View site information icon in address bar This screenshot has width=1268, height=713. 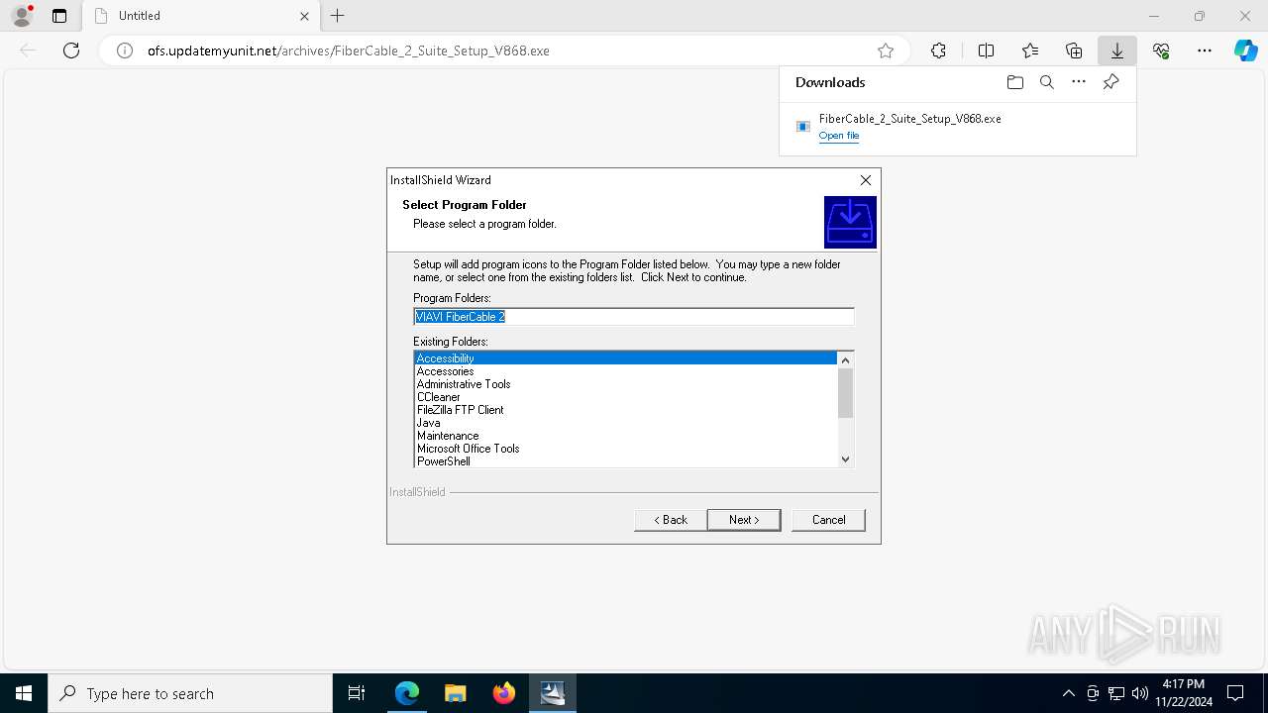pyautogui.click(x=125, y=51)
